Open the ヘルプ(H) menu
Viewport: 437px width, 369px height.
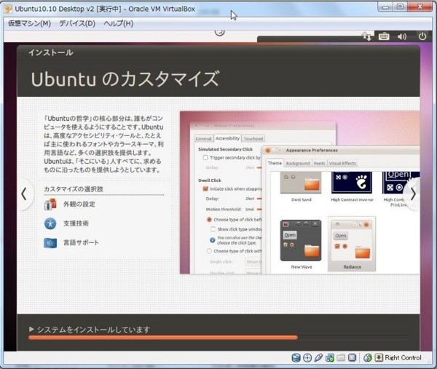click(119, 23)
